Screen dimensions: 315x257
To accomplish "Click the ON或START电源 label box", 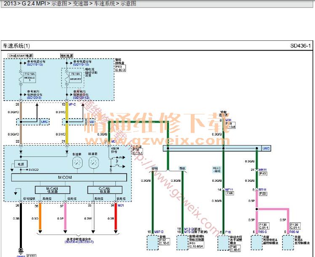I will (20, 56).
